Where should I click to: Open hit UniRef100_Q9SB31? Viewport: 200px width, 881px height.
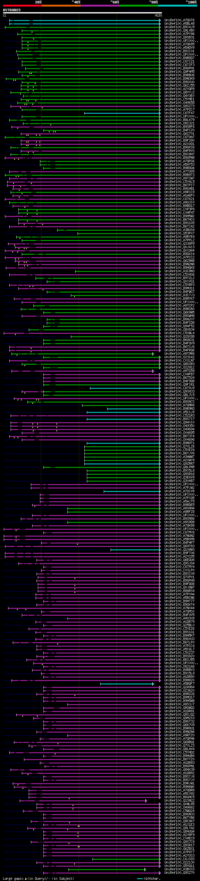(x=179, y=37)
